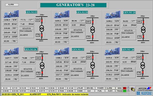Toggle the SW switch of generator 27
Image resolution: width=153 pixels, height=96 pixels.
[x=89, y=58]
